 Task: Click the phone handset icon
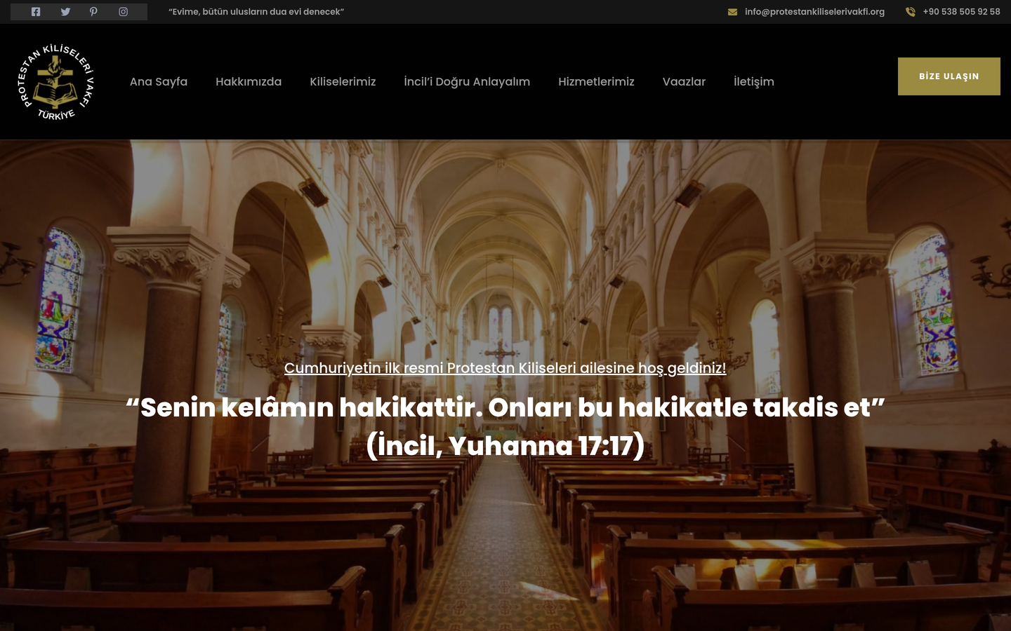click(x=911, y=12)
